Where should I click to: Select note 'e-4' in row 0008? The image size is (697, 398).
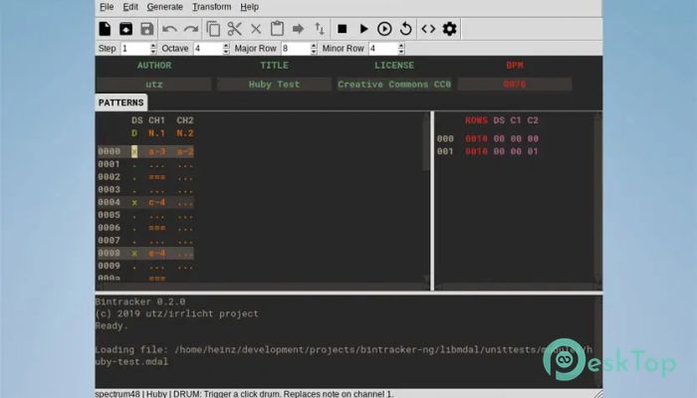coord(157,253)
